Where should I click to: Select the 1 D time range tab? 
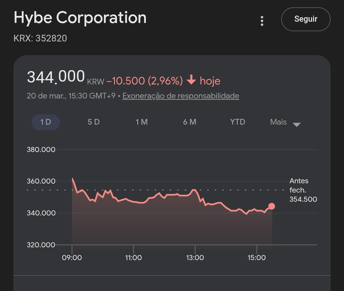tap(46, 122)
